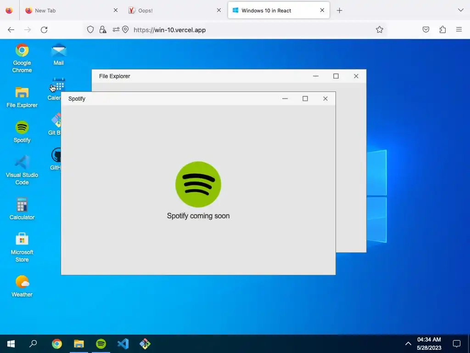
Task: Open site permissions icon in address bar
Action: (x=116, y=29)
